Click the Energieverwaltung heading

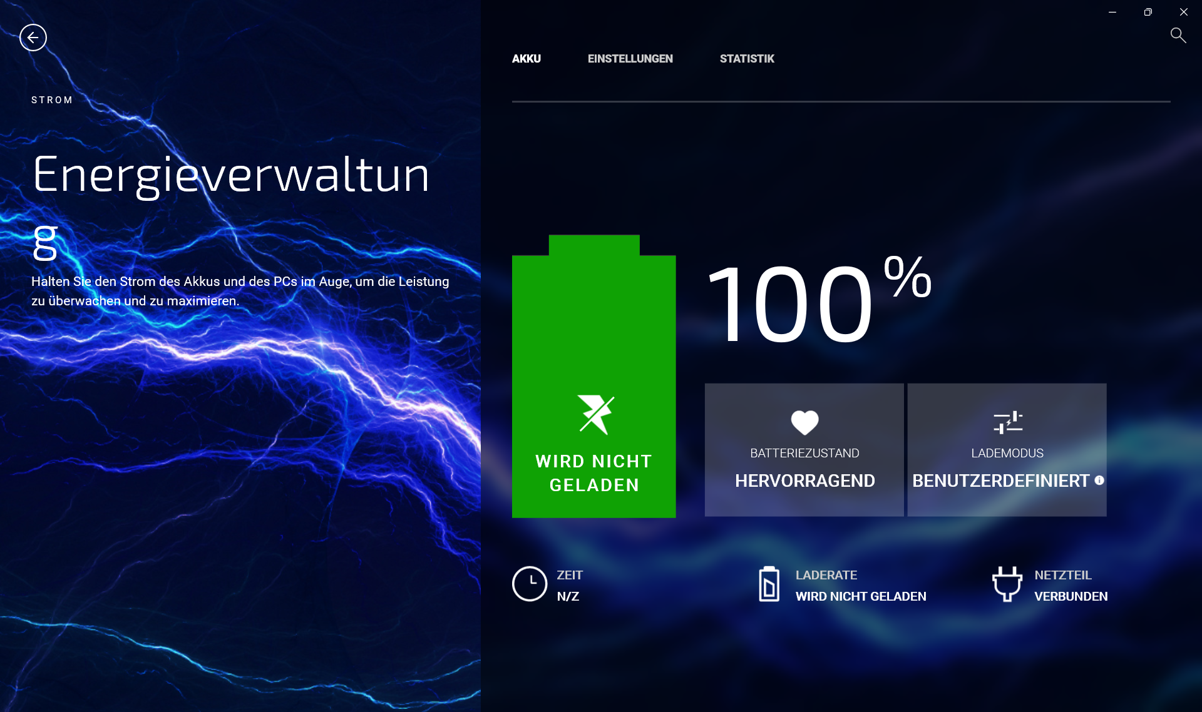click(230, 175)
